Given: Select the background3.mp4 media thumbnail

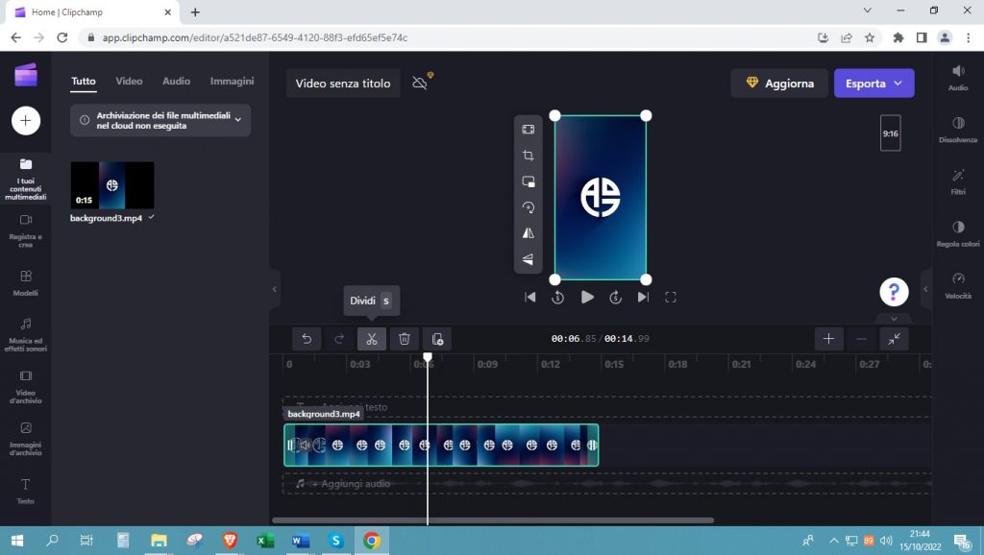Looking at the screenshot, I should point(112,185).
